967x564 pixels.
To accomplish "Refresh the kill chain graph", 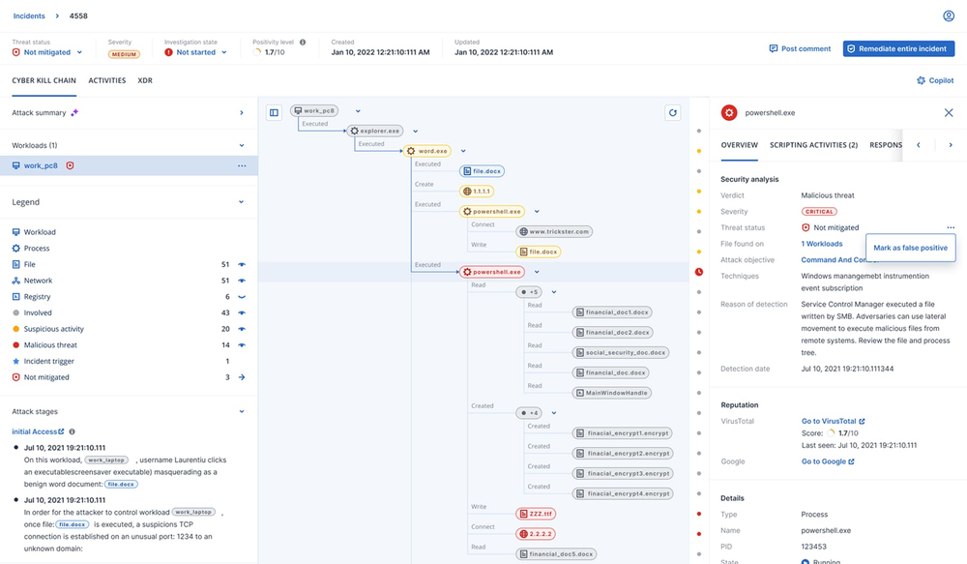I will tap(673, 112).
